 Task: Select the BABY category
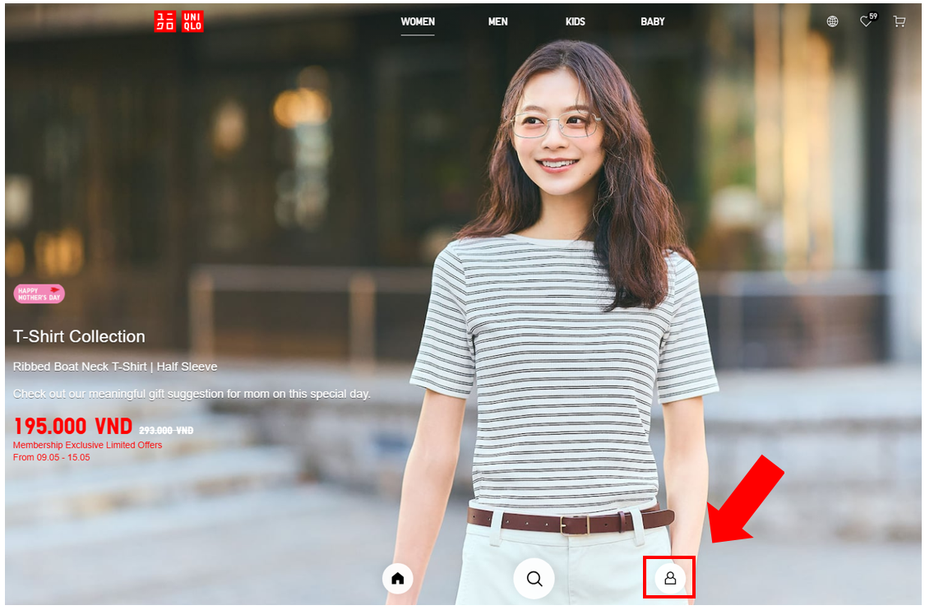click(653, 22)
